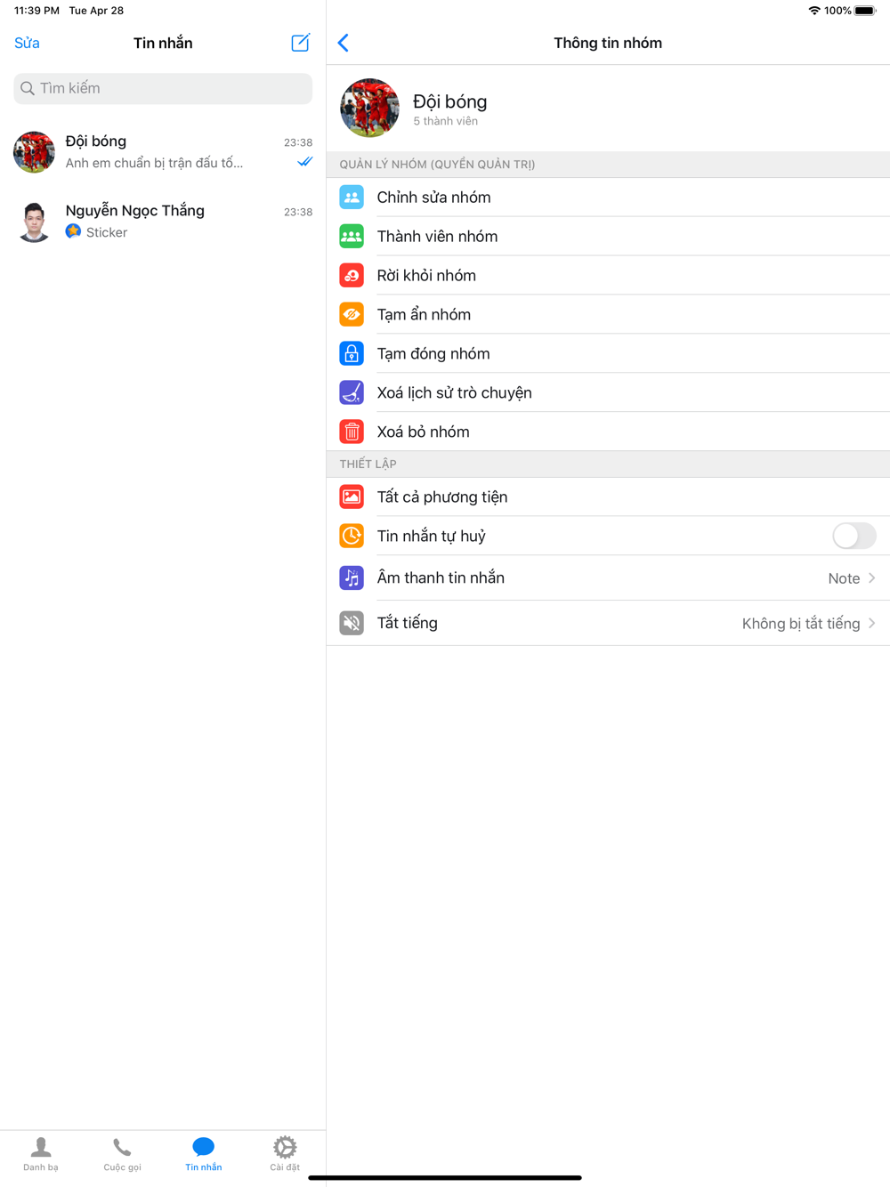The width and height of the screenshot is (890, 1187).
Task: Click the blue lock Tạm đóng nhóm icon
Action: [352, 354]
